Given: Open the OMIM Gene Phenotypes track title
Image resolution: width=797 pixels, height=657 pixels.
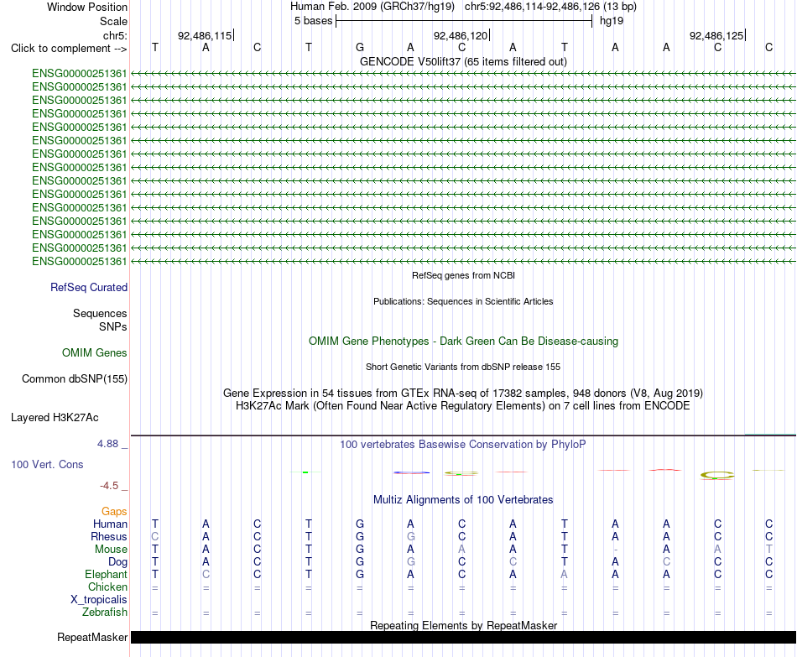Looking at the screenshot, I should [x=463, y=342].
